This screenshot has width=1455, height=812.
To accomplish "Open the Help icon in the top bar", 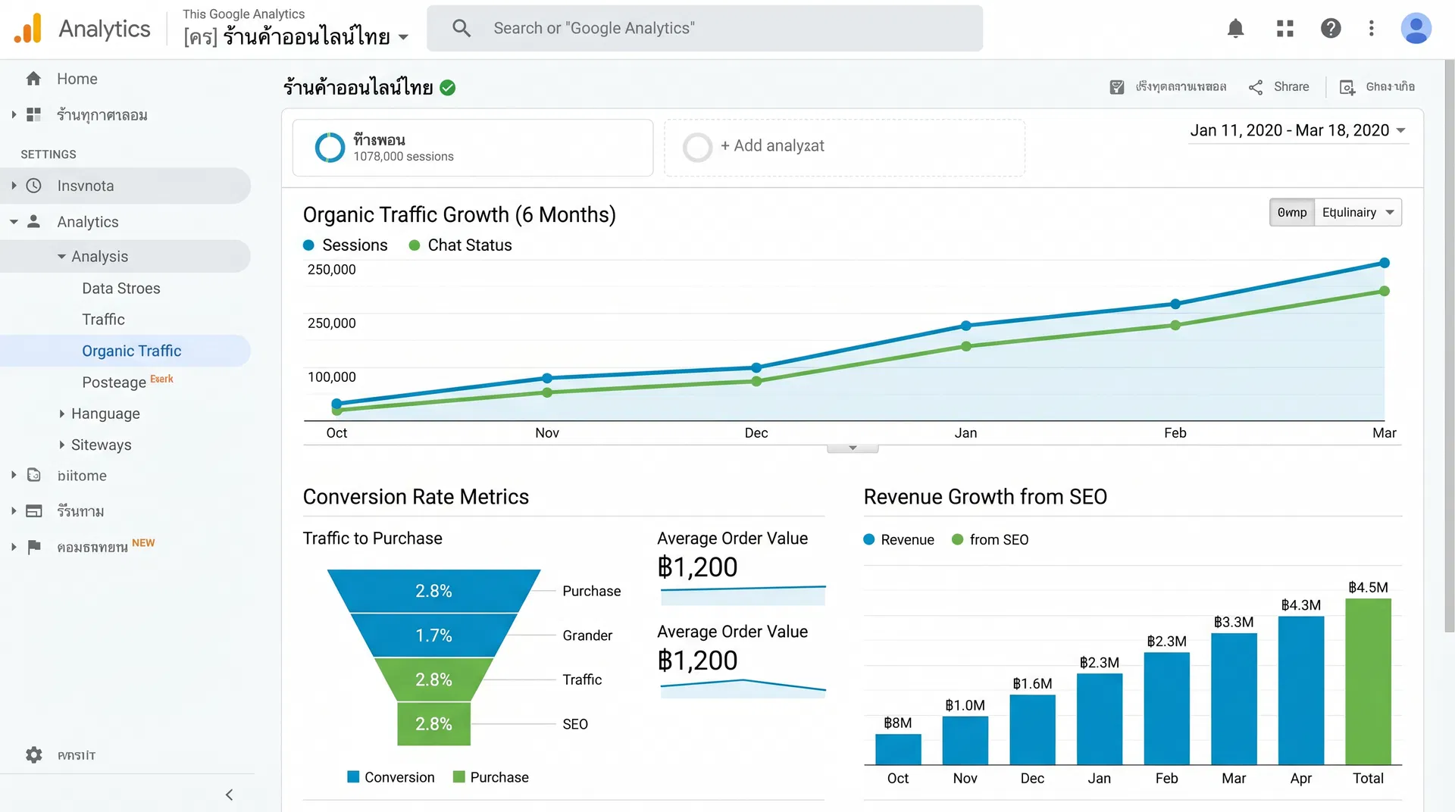I will coord(1331,28).
